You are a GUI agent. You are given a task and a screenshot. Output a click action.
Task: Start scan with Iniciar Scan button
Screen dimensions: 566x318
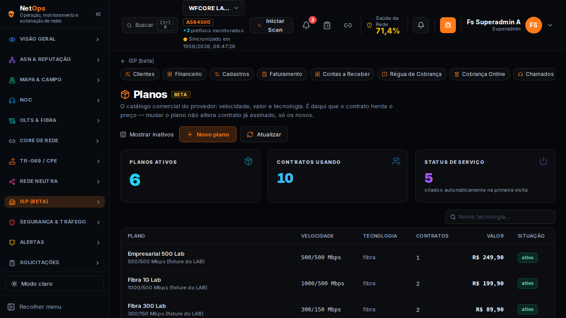coord(272,25)
